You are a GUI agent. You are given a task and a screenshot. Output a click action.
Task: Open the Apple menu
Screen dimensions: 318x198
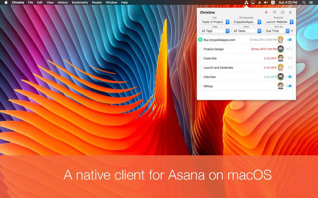(6, 2)
